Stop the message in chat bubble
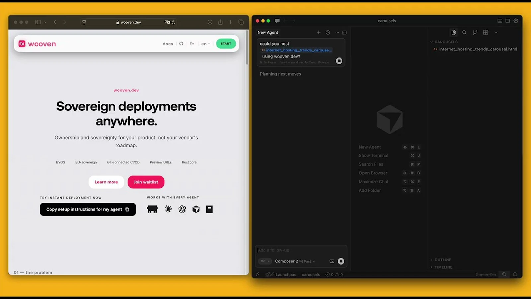The image size is (531, 299). pyautogui.click(x=339, y=61)
